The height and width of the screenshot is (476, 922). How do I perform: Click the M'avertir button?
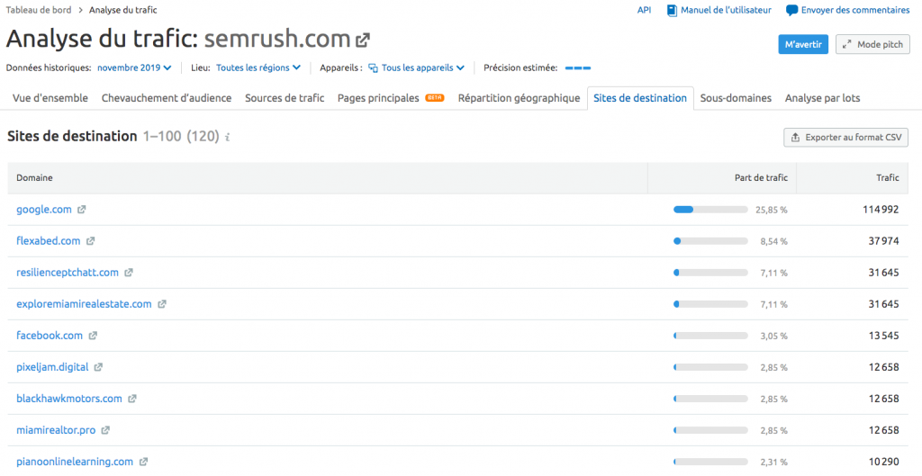coord(803,45)
